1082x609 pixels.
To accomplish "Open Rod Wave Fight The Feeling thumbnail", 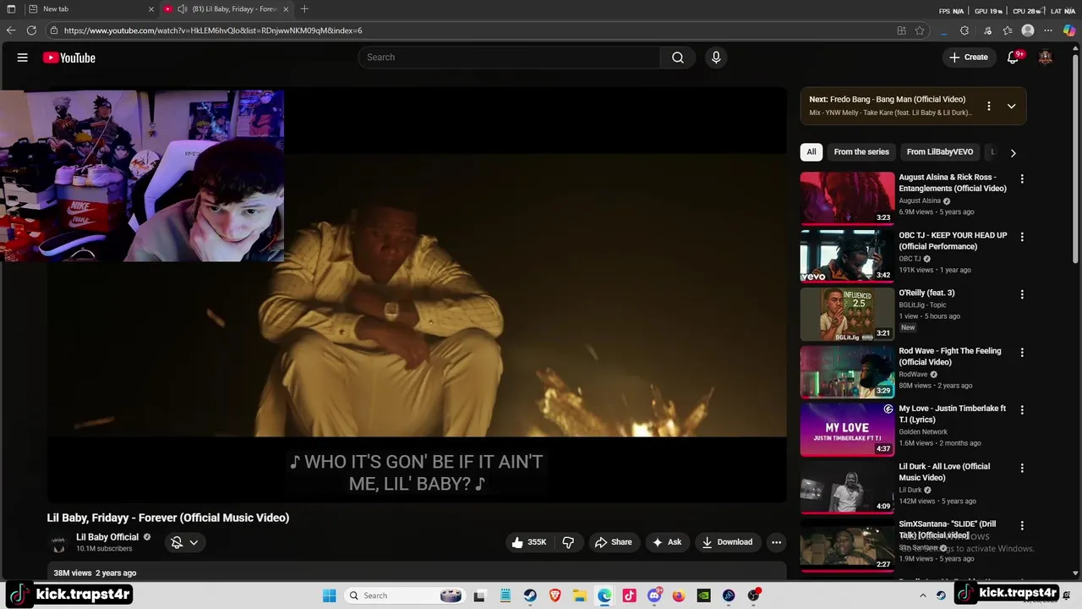I will point(847,371).
